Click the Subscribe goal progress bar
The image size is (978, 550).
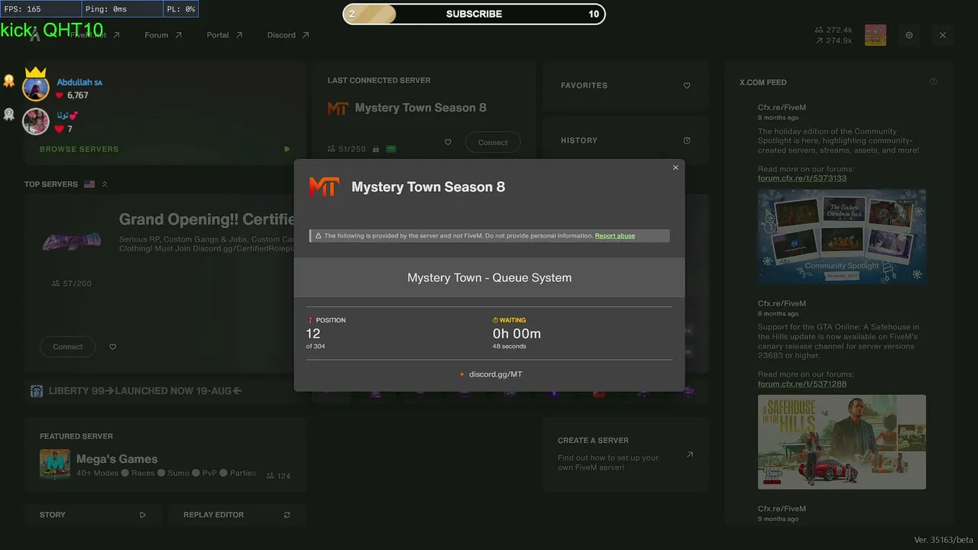[474, 14]
